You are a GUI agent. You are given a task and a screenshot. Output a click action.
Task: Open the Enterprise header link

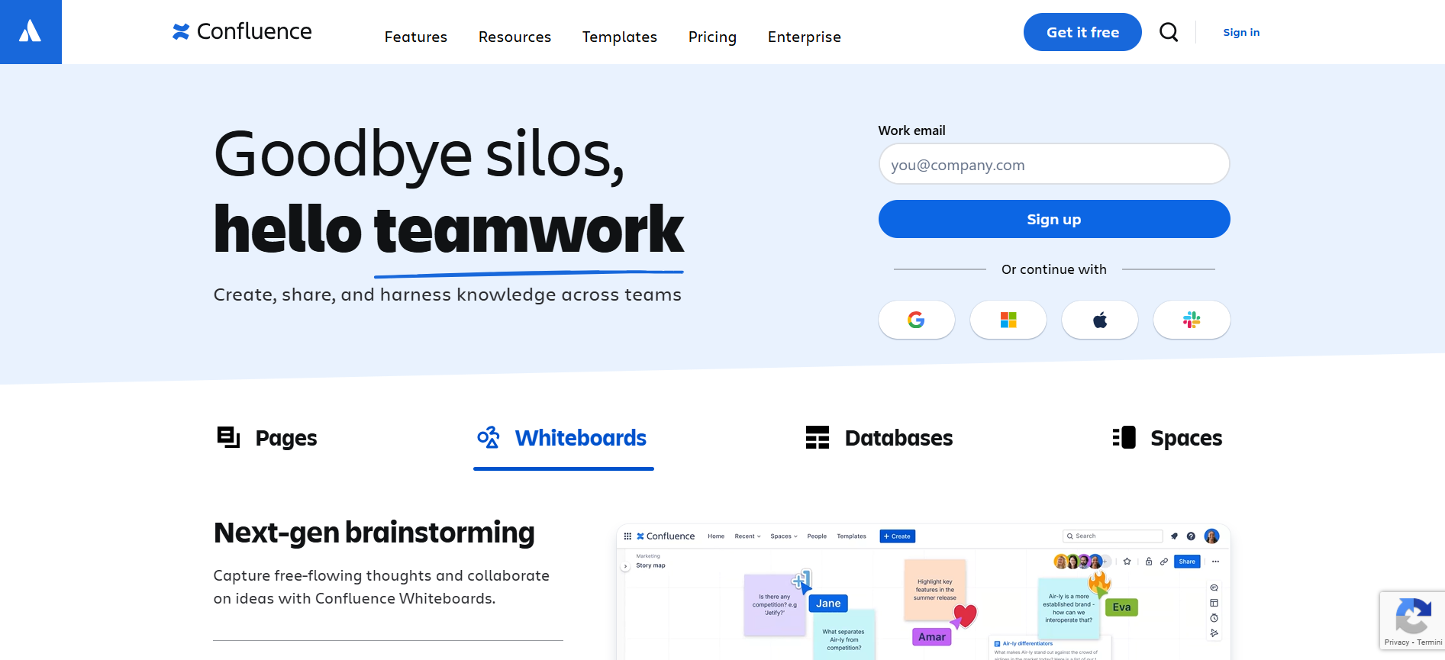pyautogui.click(x=805, y=37)
